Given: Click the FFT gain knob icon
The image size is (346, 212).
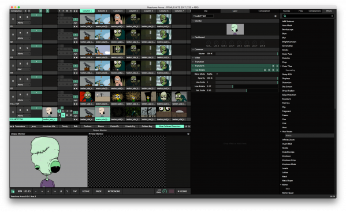Looking at the screenshot, I should point(165,191).
